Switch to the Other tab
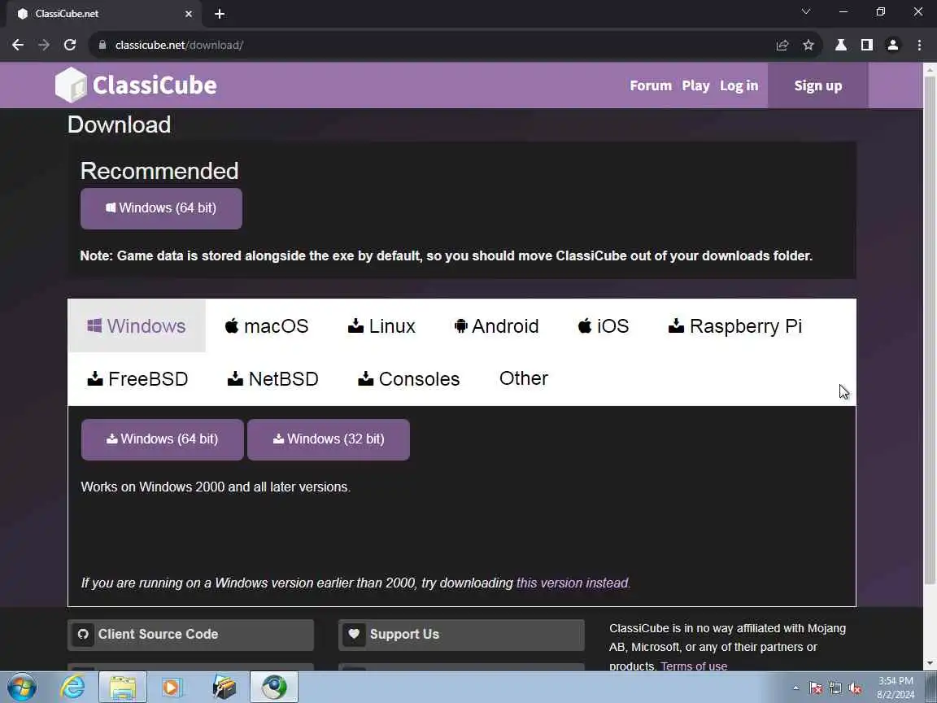Screen dimensions: 937x703 (x=524, y=378)
